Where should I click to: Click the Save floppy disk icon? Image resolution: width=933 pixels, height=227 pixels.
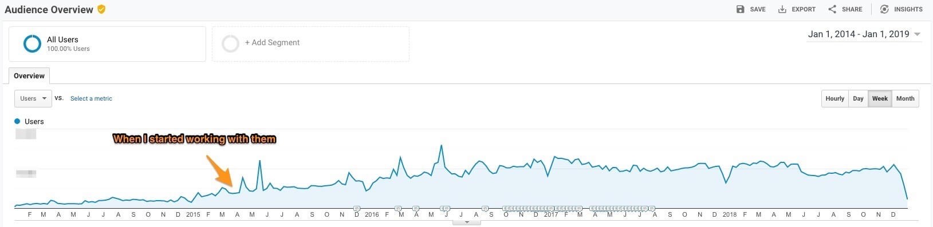click(x=740, y=9)
